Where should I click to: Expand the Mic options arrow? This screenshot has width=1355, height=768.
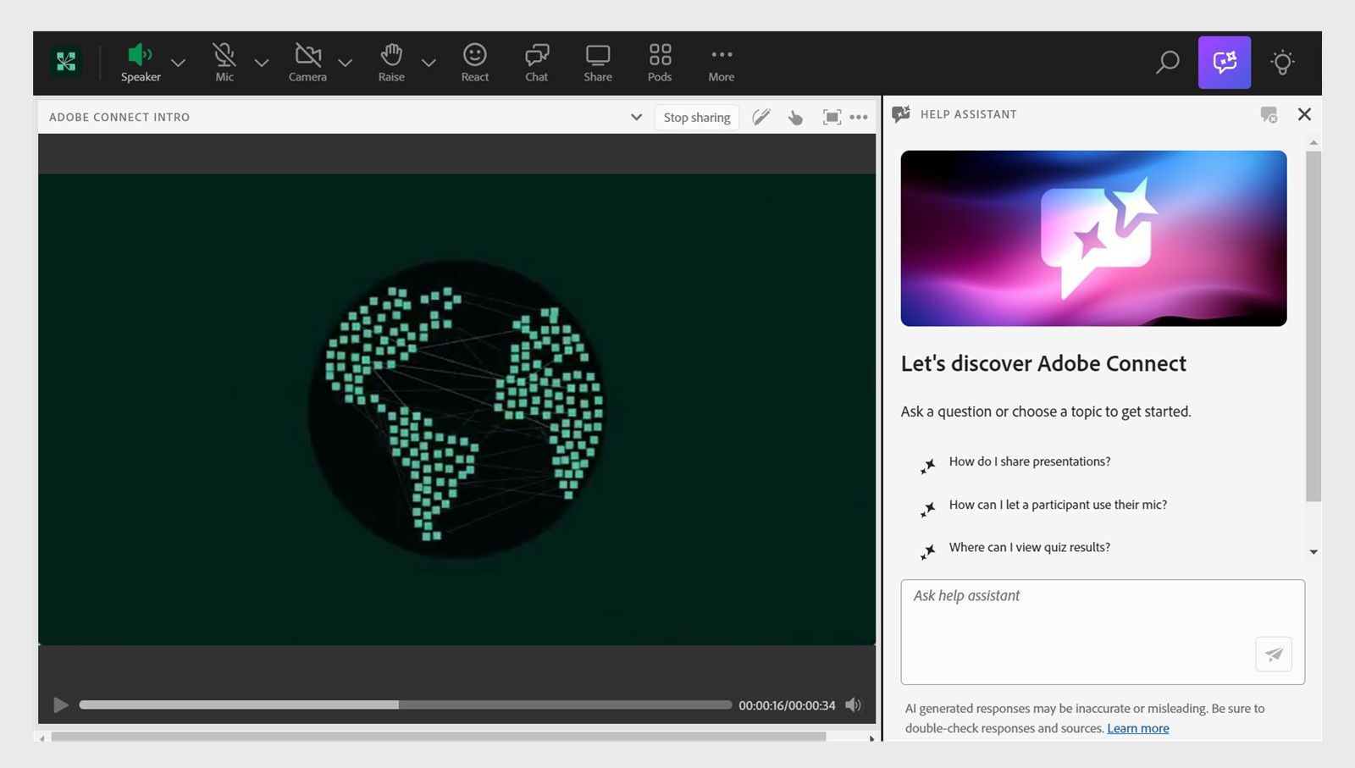[262, 63]
